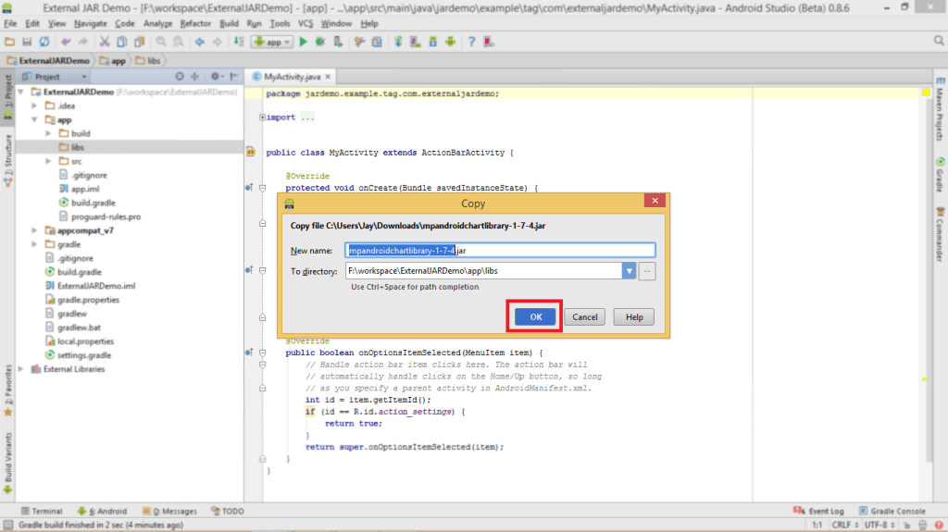Open the Build menu
Screen dimensions: 948x532
tap(229, 23)
